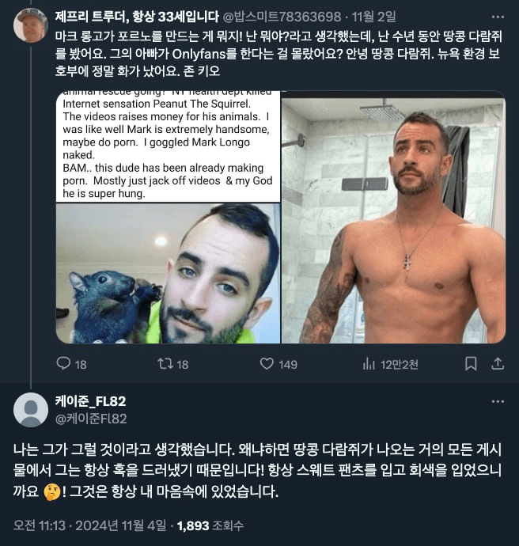
Task: Open the @케이준Fl82 handle
Action: click(x=91, y=419)
